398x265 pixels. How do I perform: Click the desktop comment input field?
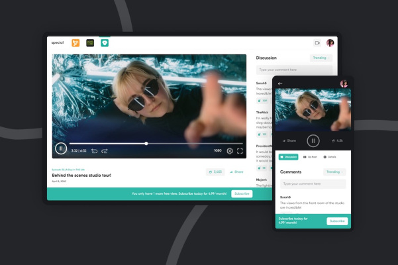click(294, 70)
